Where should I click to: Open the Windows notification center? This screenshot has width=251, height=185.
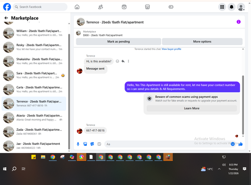coord(244,169)
